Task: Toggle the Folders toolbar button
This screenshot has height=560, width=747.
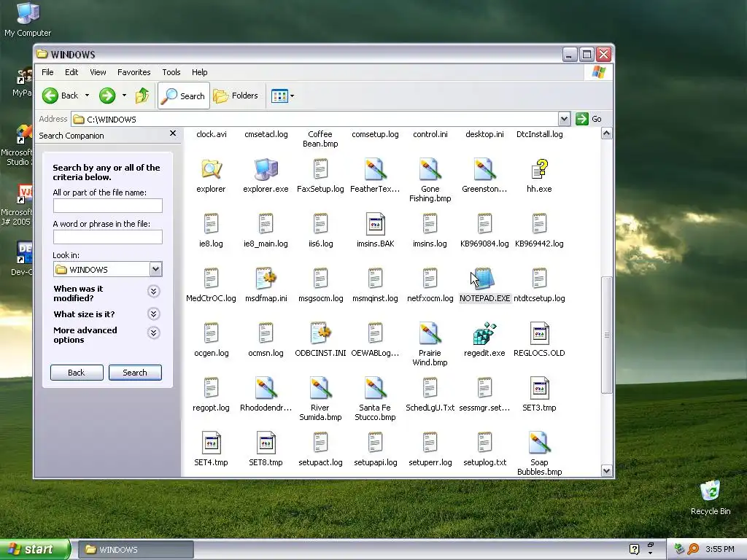Action: tap(236, 96)
